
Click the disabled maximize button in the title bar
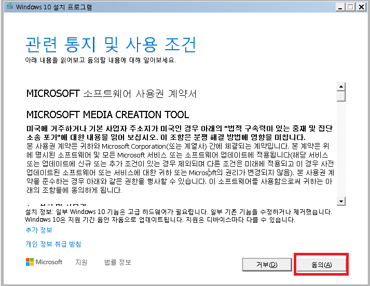tap(350, 7)
